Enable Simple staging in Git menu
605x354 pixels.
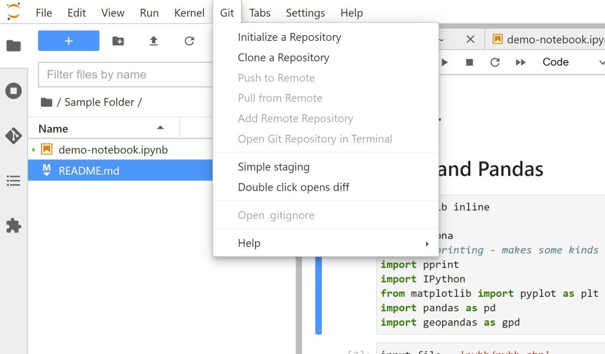(x=273, y=167)
